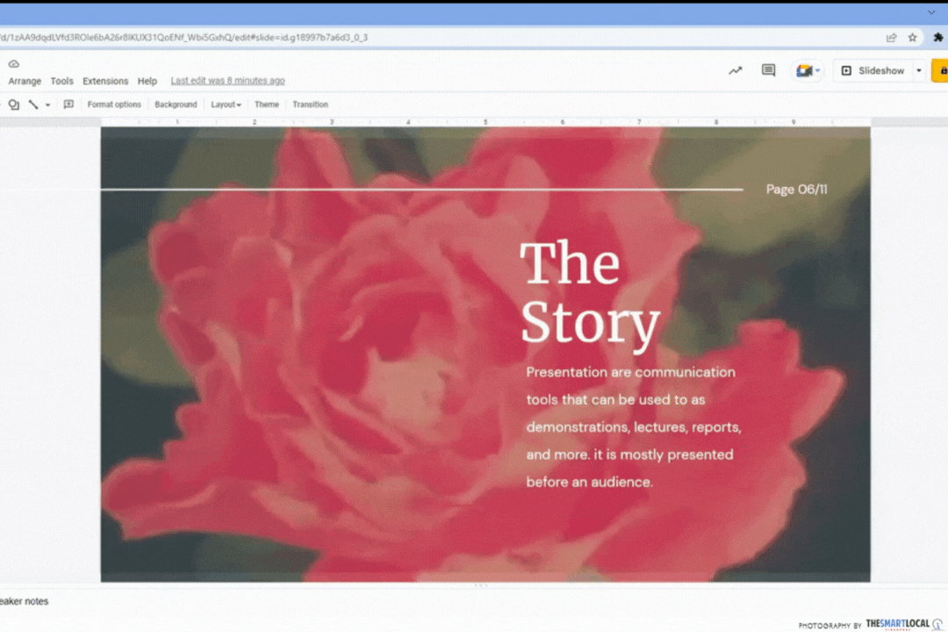Select the Line tool

point(33,104)
